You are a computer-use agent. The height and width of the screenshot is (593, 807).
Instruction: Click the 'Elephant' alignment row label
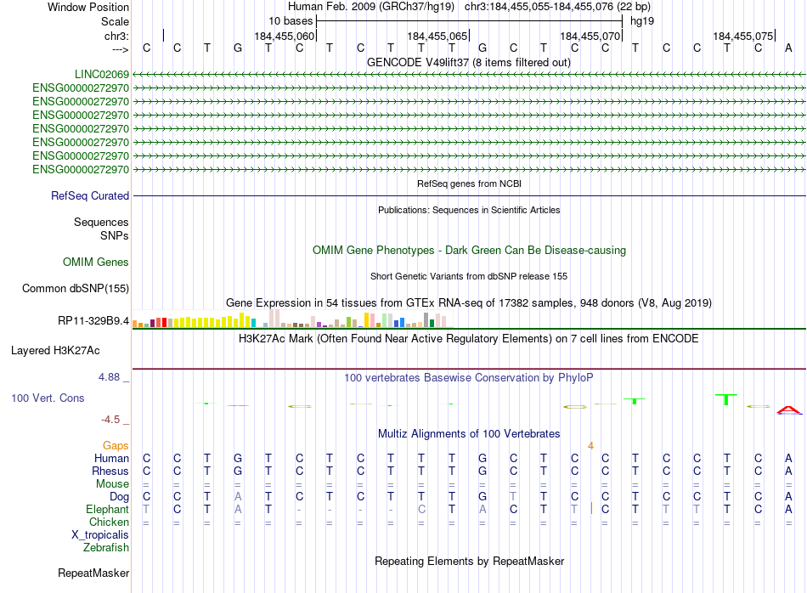point(108,509)
